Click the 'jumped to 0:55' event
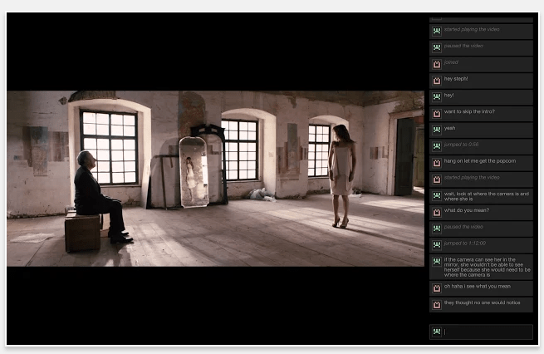 (461, 145)
